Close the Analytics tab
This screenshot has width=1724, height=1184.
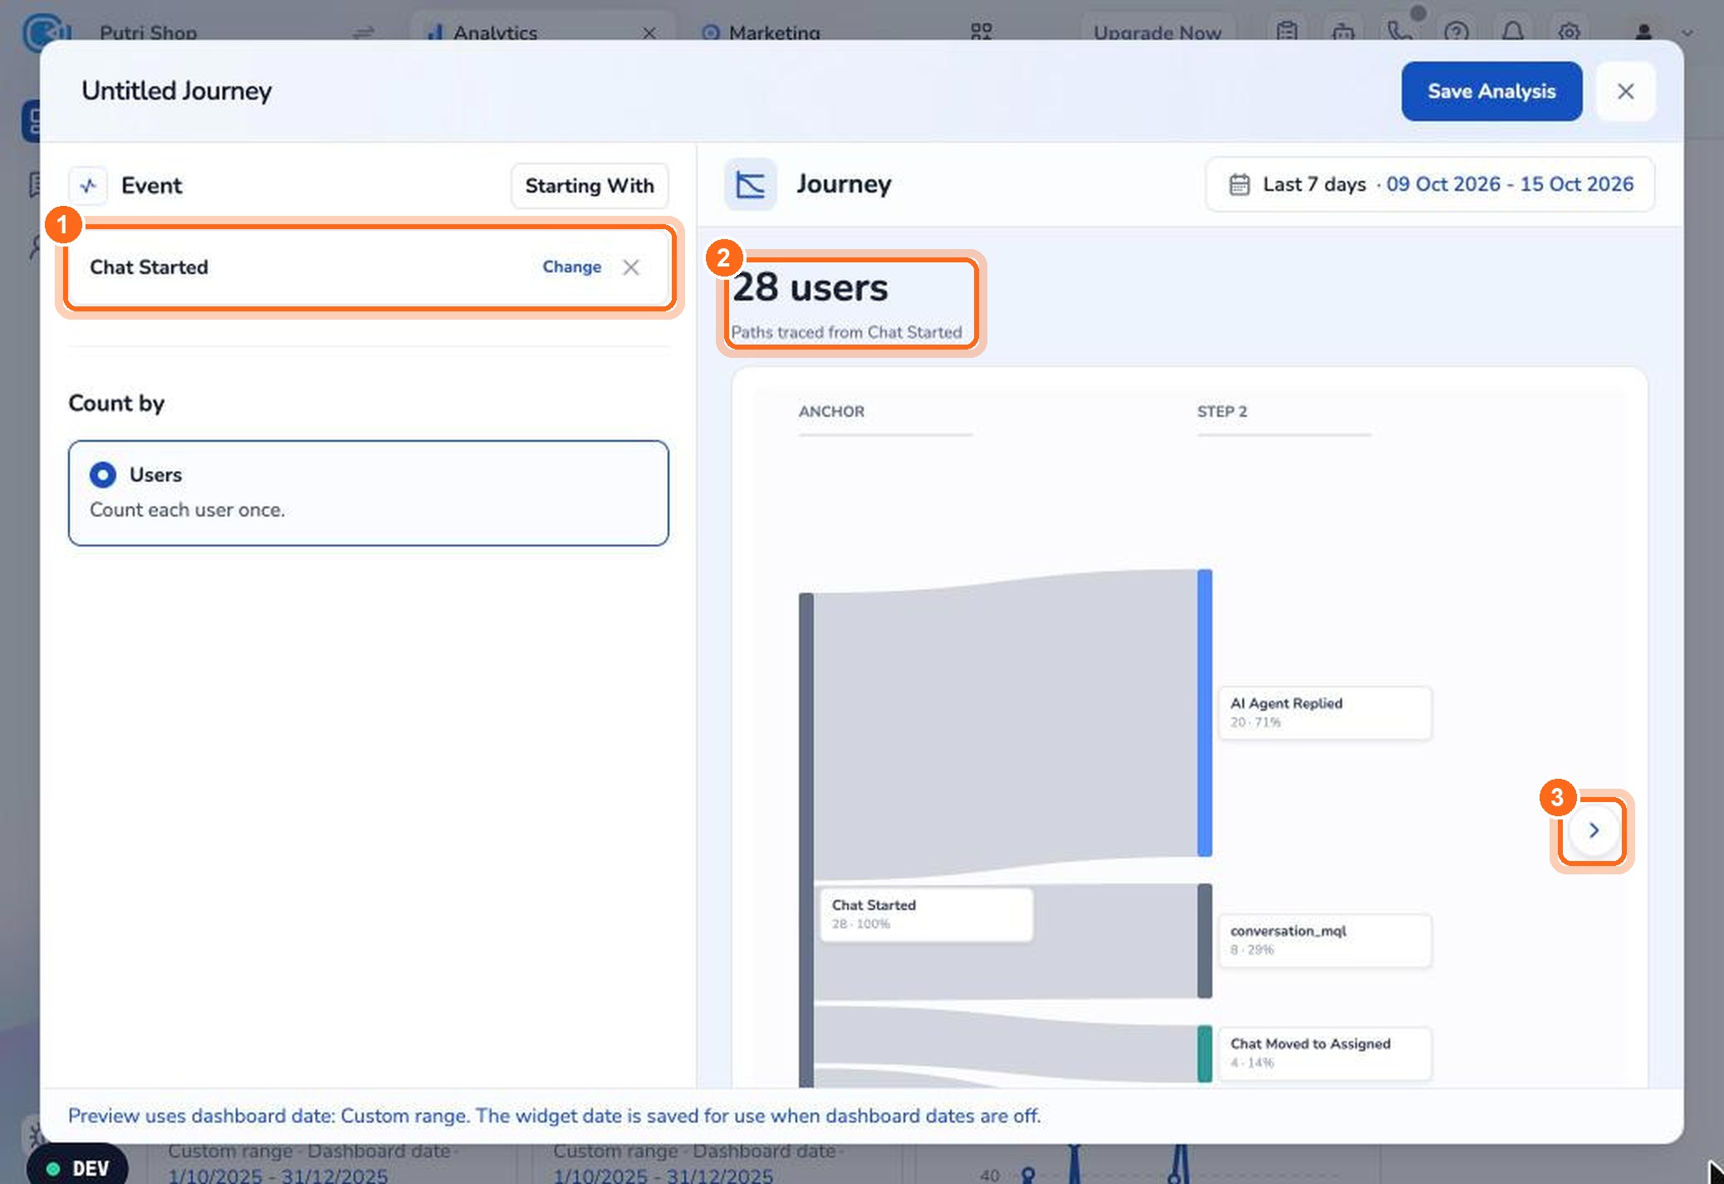[649, 33]
